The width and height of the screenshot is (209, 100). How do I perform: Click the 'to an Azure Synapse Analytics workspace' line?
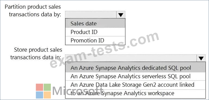135,93
